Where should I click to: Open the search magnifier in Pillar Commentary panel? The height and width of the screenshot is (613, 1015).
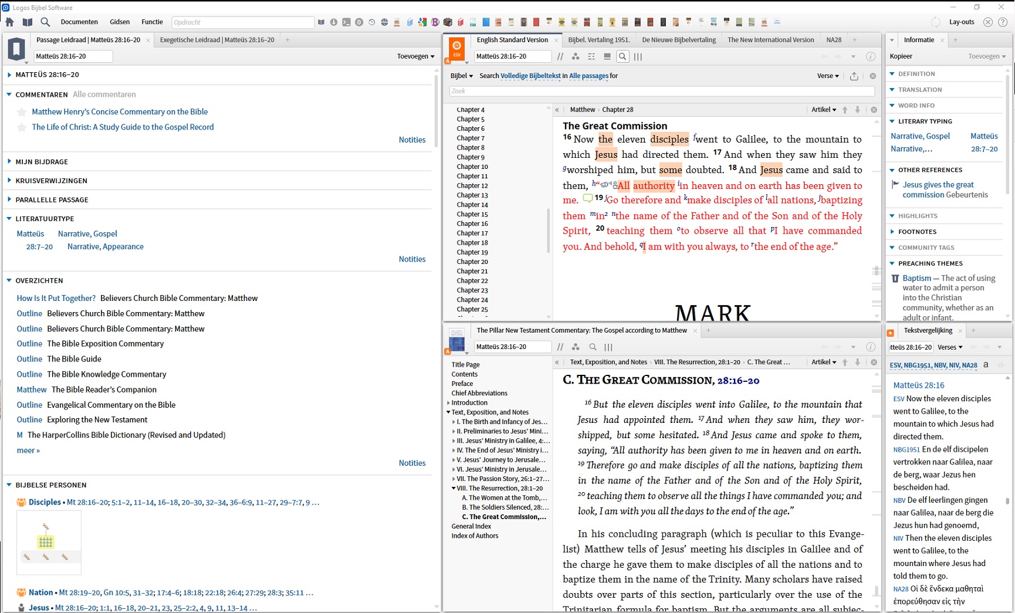tap(593, 347)
